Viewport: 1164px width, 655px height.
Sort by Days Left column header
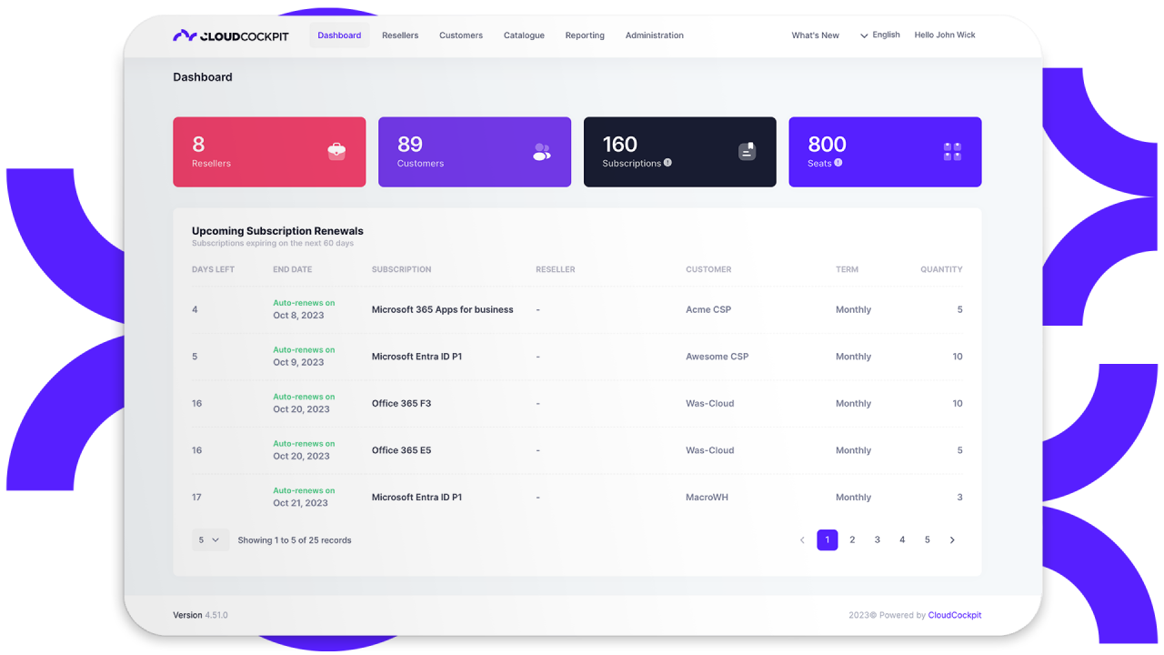point(213,269)
